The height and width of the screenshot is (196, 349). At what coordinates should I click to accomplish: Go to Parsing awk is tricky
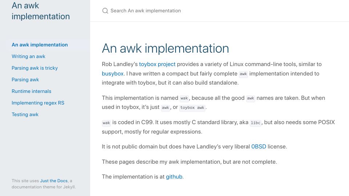click(35, 68)
